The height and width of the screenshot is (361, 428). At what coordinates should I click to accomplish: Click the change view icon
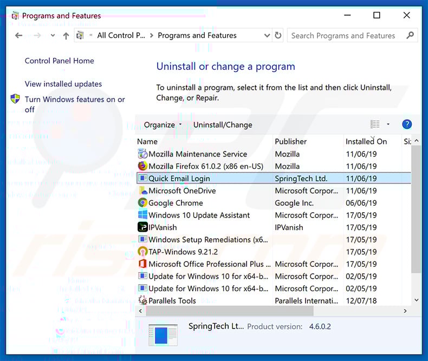tap(375, 124)
